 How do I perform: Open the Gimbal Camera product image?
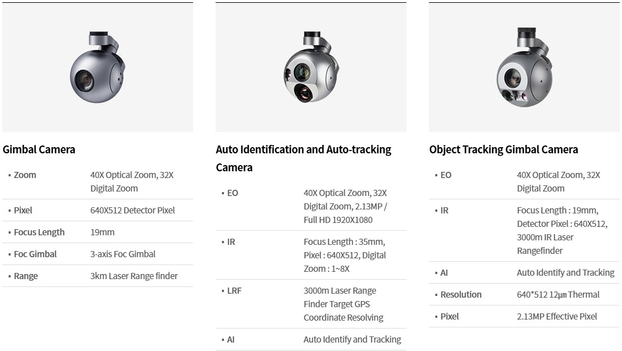point(98,67)
